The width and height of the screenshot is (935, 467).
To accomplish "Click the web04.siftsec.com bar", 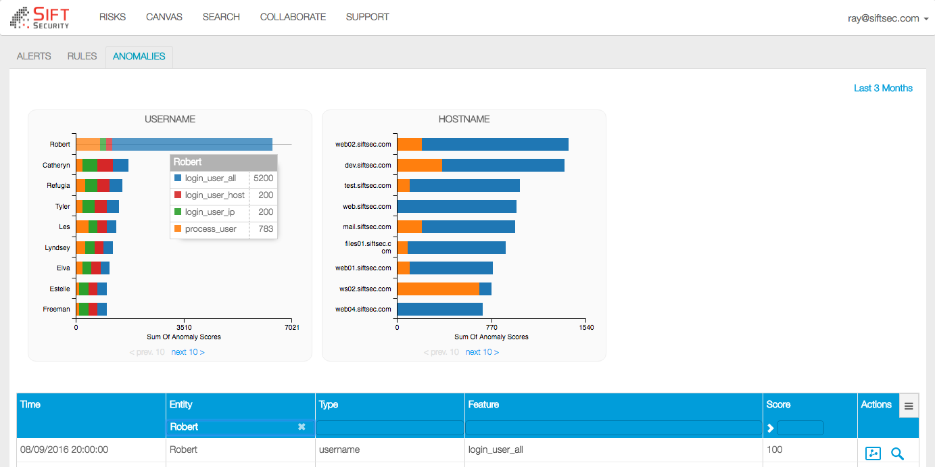I will [440, 309].
